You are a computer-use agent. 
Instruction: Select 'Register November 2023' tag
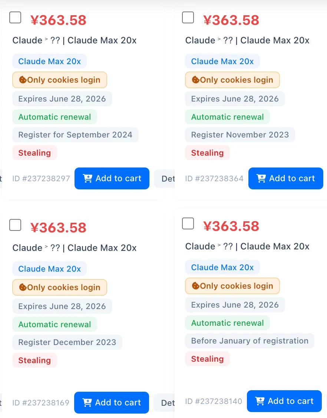click(240, 135)
